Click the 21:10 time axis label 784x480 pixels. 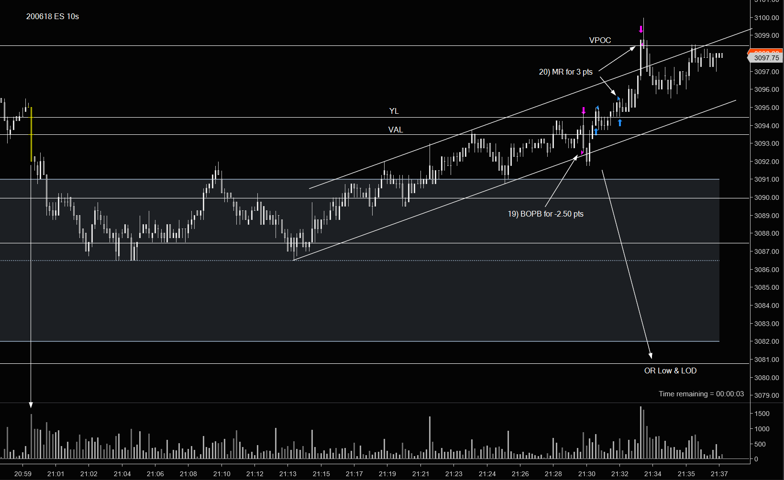(x=221, y=474)
